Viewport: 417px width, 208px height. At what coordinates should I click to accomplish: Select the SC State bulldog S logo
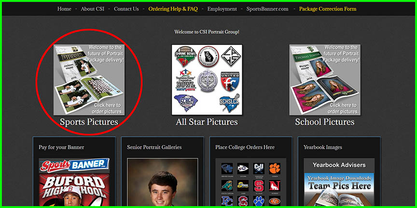coord(243,201)
